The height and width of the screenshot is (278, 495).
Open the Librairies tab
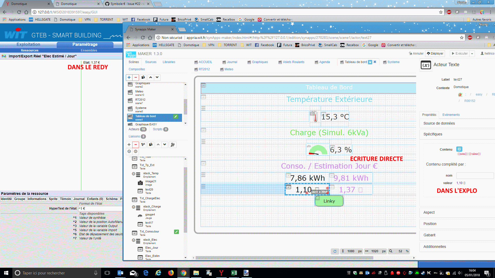tap(169, 62)
